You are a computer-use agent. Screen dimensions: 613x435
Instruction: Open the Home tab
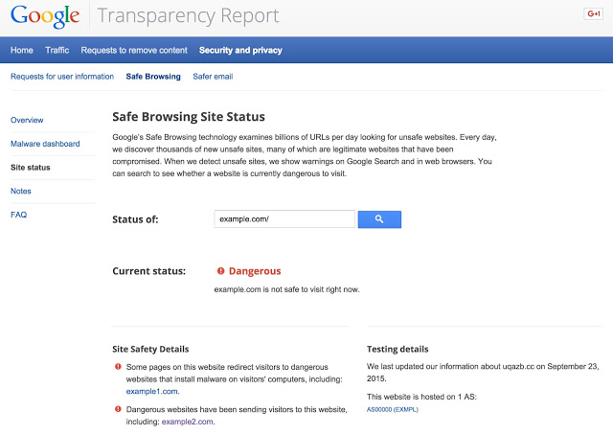(x=21, y=50)
